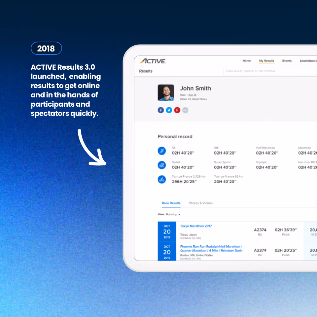This screenshot has height=317, width=317.
Task: Click the swimming triathlon record icon
Action: [x=162, y=165]
